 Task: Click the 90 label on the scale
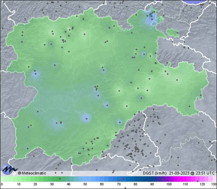click(x=152, y=184)
